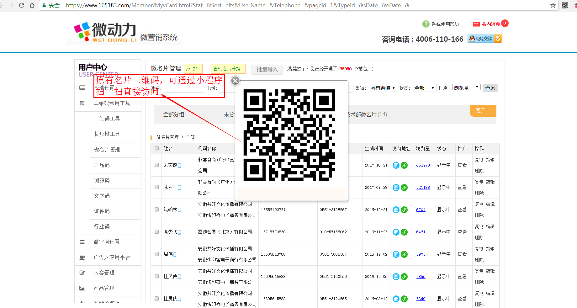Click the phone icon next to 席少飞
Image resolution: width=577 pixels, height=308 pixels.
click(179, 232)
